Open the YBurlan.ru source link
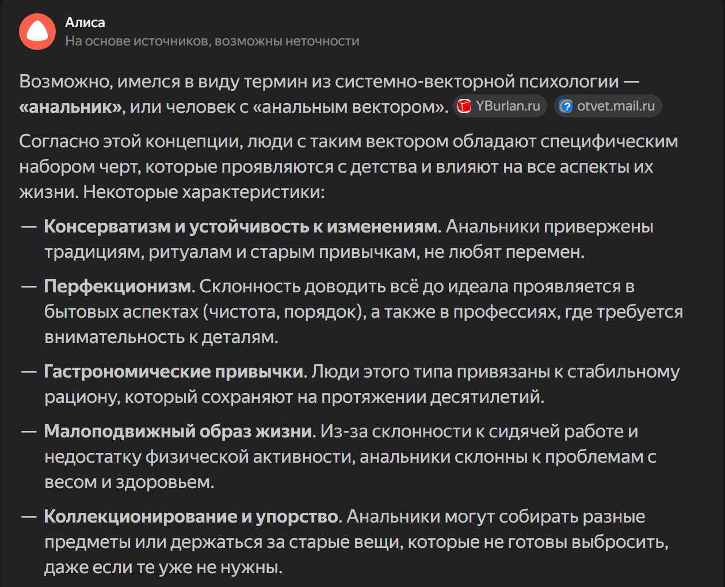 pyautogui.click(x=507, y=106)
